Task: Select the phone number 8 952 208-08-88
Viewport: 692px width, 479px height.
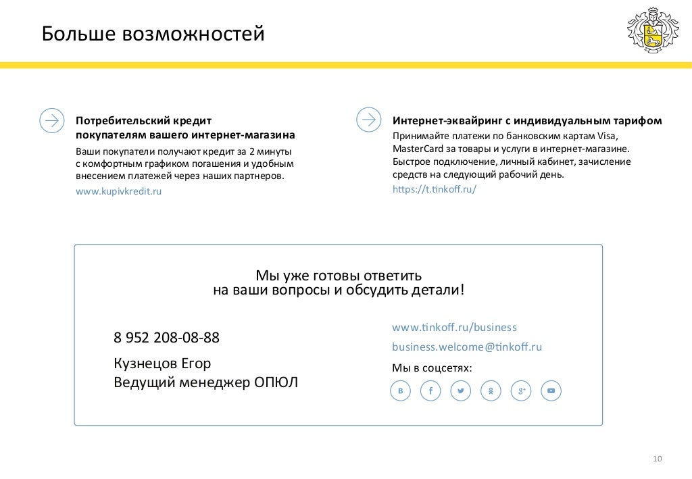Action: coord(166,337)
